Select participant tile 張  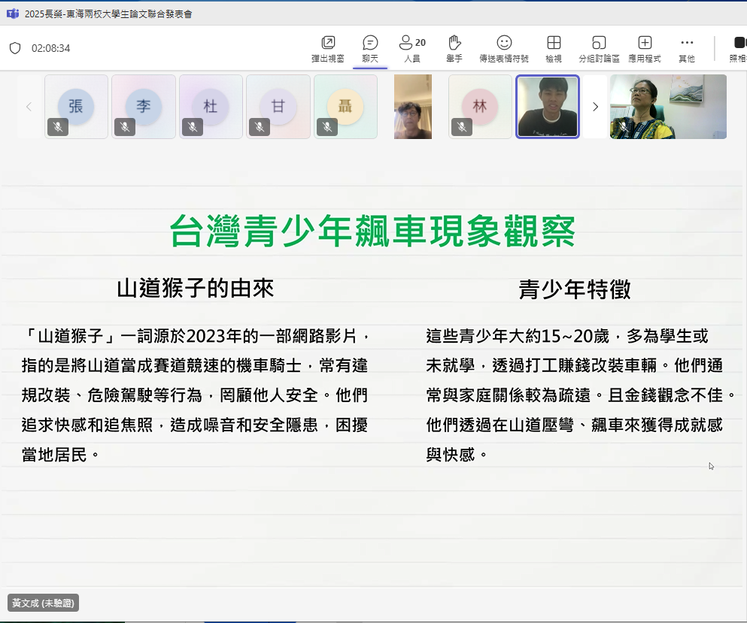pos(76,107)
